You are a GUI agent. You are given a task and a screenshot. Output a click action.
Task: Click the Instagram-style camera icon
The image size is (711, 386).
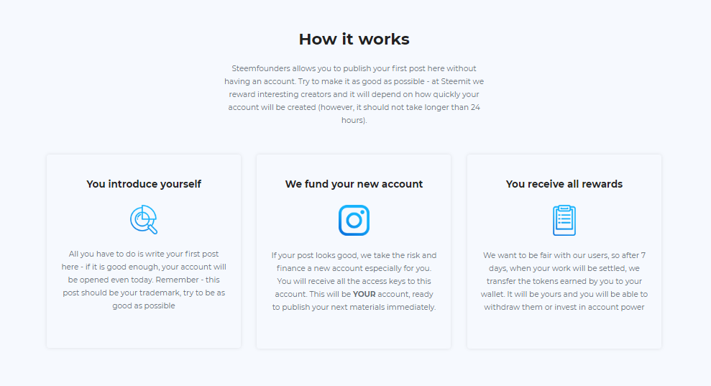pos(354,221)
